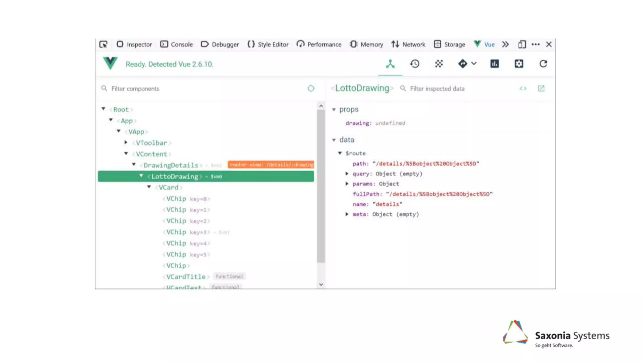Screen dimensions: 643x362
Task: Click the drawing: undefined prop
Action: [x=376, y=123]
